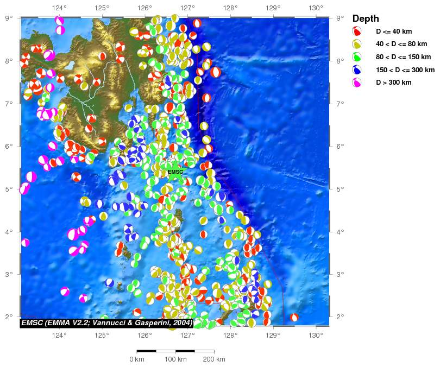Click the magenta D > 300 km legend icon

coord(357,83)
